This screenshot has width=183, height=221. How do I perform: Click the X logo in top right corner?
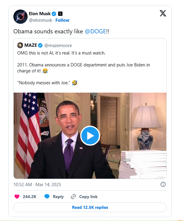coord(163,13)
